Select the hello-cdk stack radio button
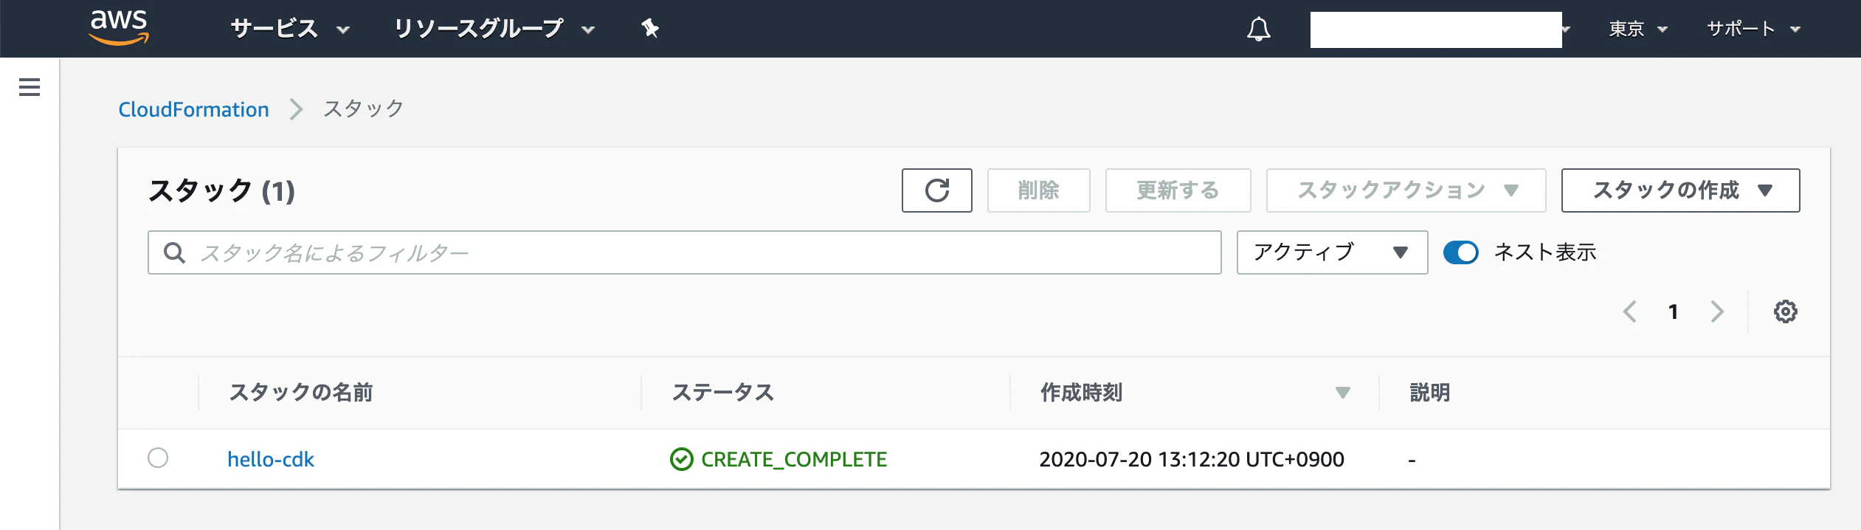The image size is (1861, 530). click(x=159, y=458)
